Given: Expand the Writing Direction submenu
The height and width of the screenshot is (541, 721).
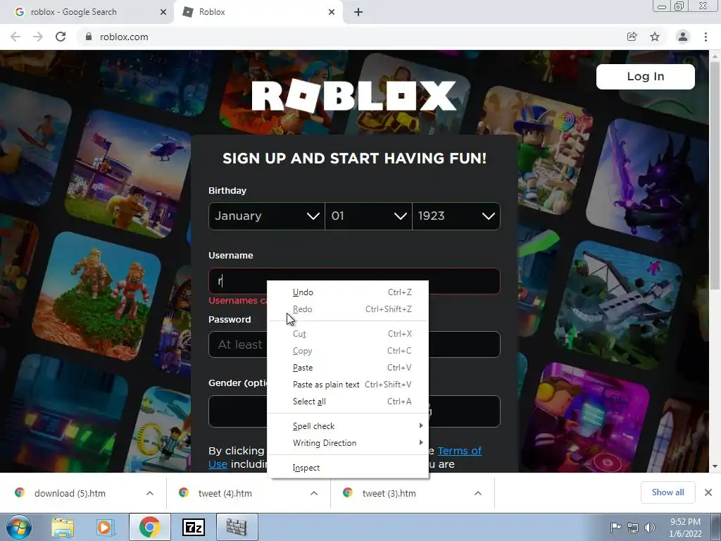Looking at the screenshot, I should (348, 443).
